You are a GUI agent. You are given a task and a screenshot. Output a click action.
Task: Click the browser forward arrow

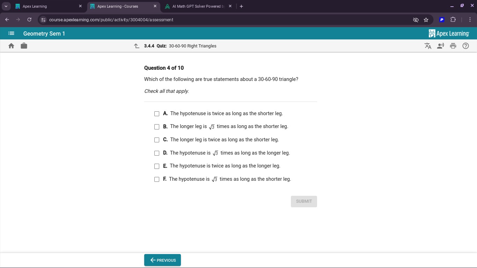point(18,20)
